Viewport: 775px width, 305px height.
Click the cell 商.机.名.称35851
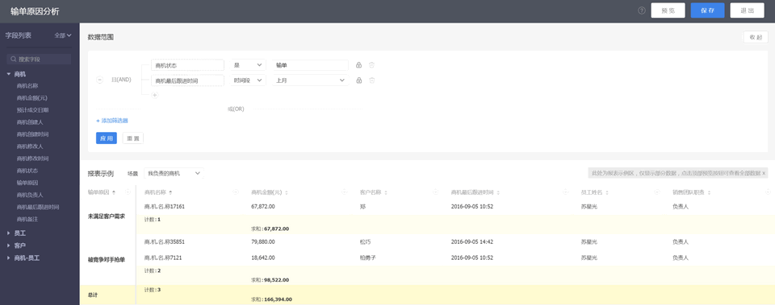[x=165, y=242]
